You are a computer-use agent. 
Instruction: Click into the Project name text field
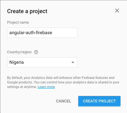42,33
